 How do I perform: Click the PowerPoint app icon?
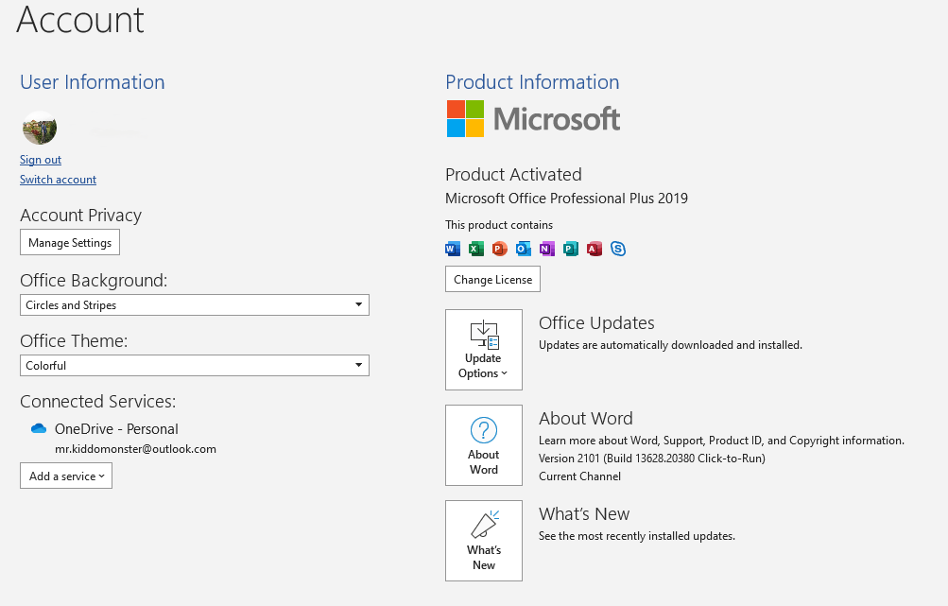coord(499,249)
